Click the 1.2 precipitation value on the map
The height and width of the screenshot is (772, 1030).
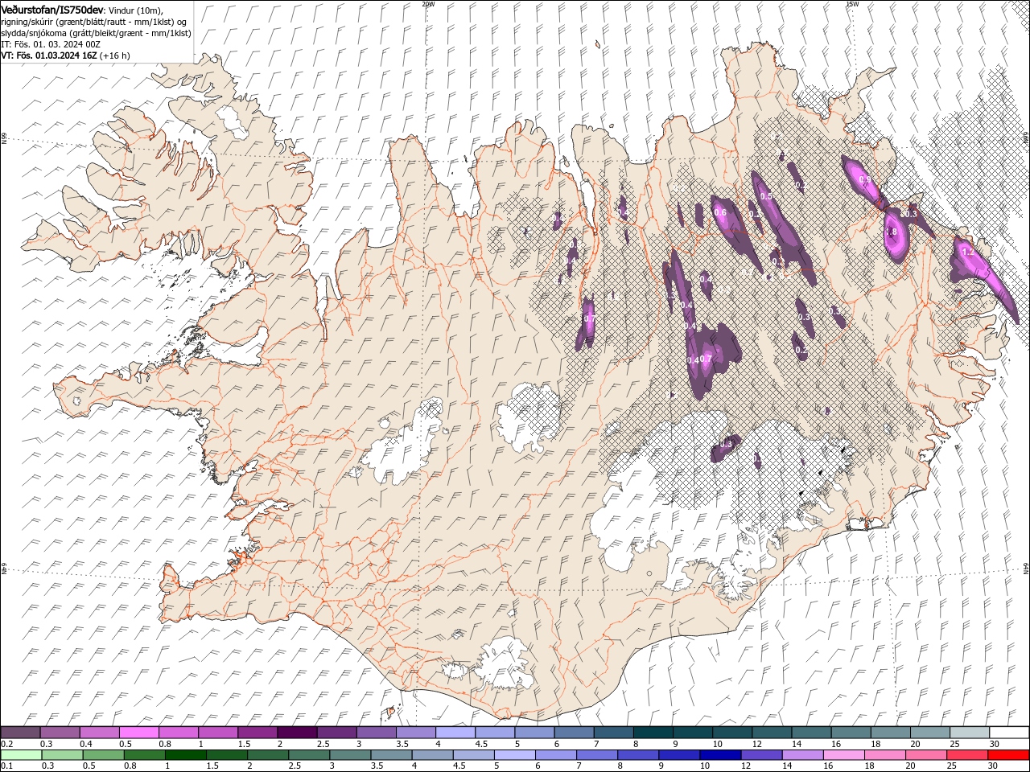pos(968,252)
